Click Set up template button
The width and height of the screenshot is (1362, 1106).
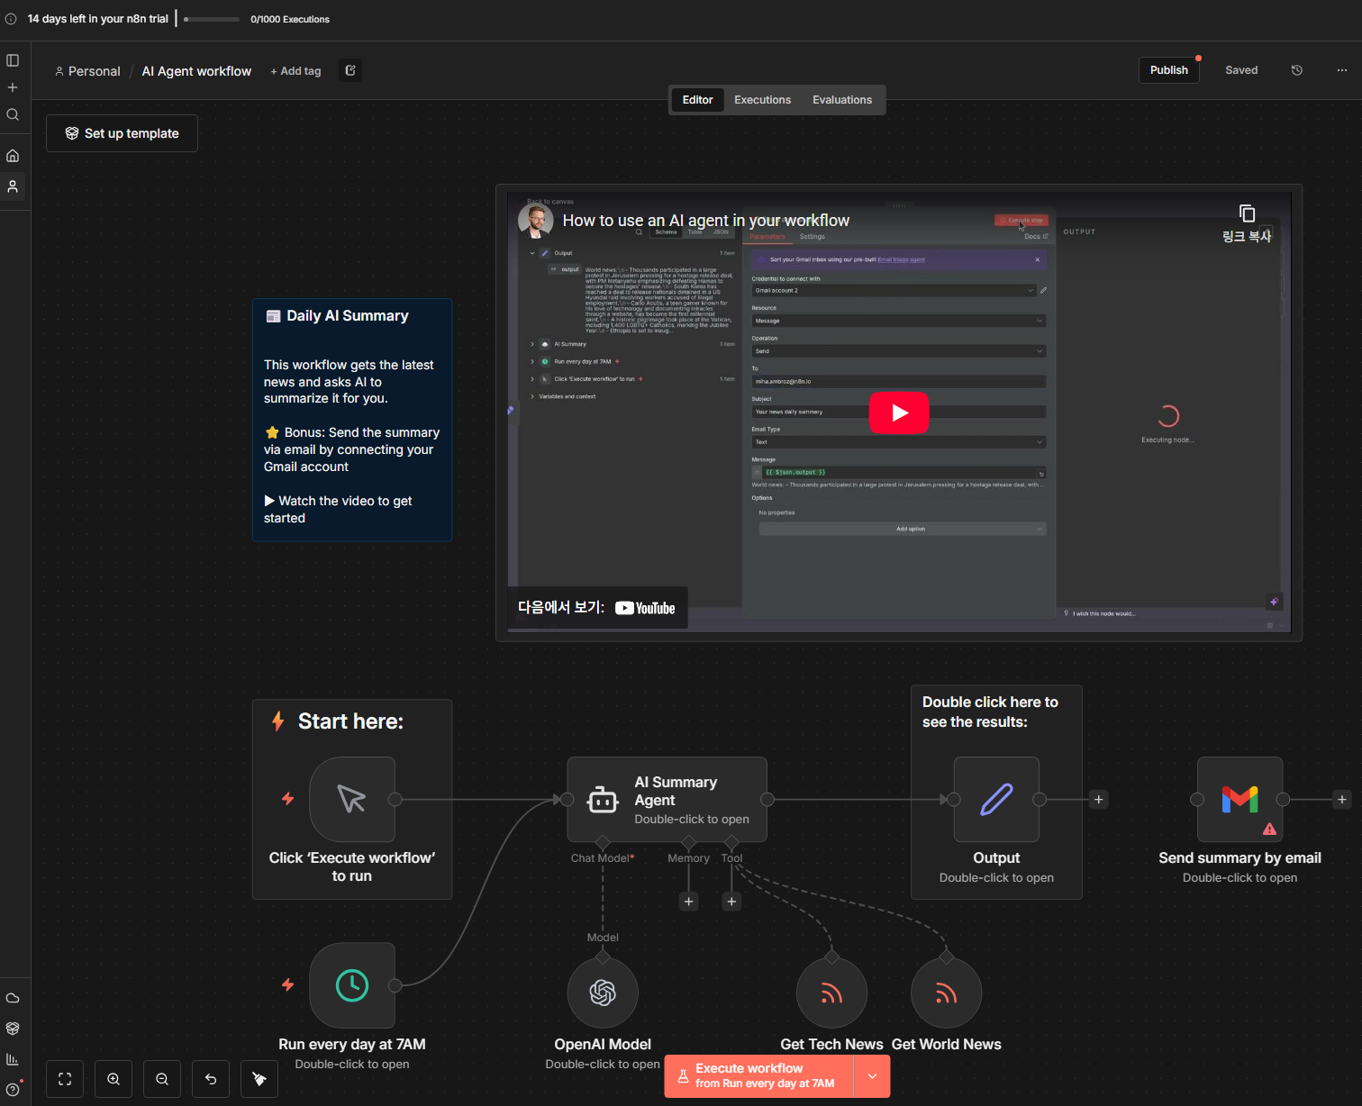coord(122,133)
